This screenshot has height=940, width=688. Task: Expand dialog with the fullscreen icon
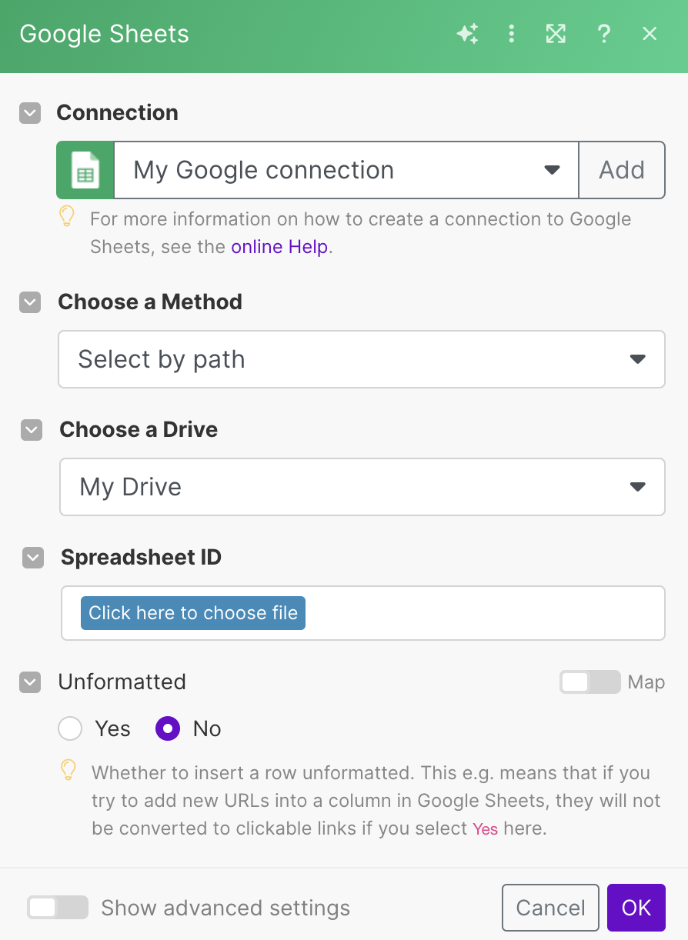556,34
